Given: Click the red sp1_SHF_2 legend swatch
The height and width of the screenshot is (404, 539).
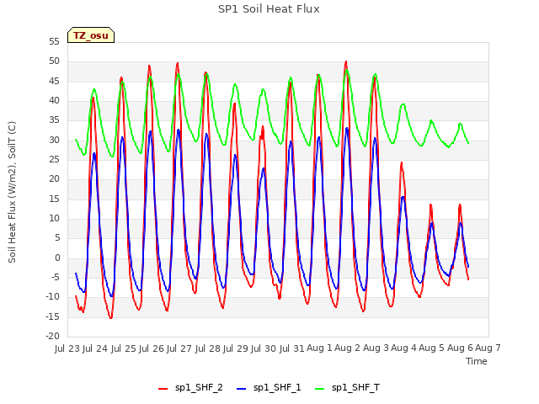Looking at the screenshot, I should 163,389.
